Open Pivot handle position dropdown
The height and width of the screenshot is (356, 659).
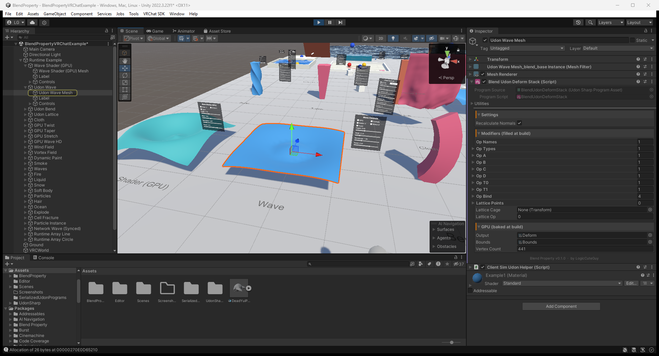133,38
